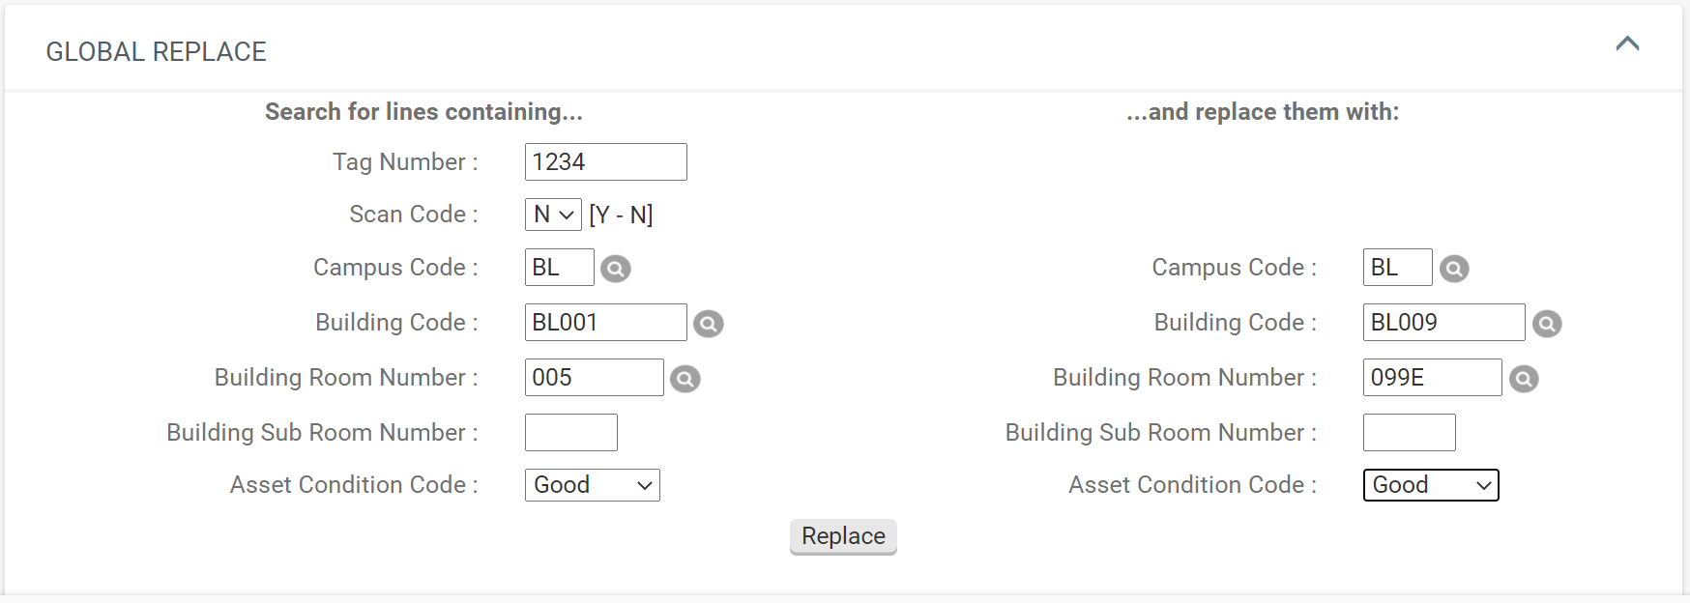Open replace-side Building Room Number lookup icon

(x=1523, y=379)
